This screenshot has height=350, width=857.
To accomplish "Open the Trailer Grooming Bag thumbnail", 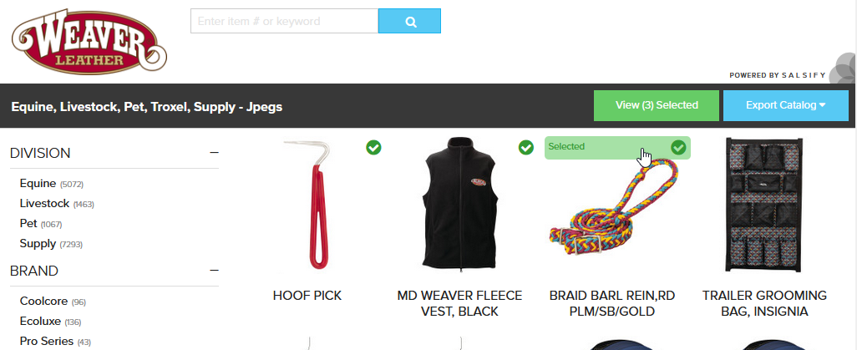I will (764, 205).
